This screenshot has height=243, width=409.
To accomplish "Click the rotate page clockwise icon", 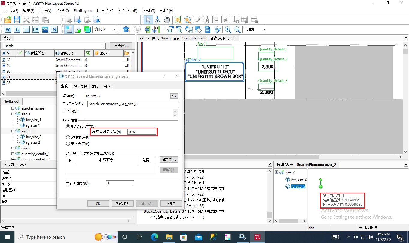I will pyautogui.click(x=170, y=29).
